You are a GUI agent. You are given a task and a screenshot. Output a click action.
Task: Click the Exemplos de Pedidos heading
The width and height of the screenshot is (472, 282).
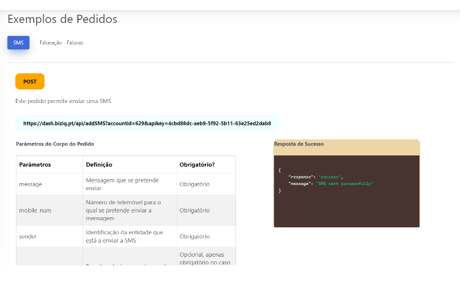62,19
